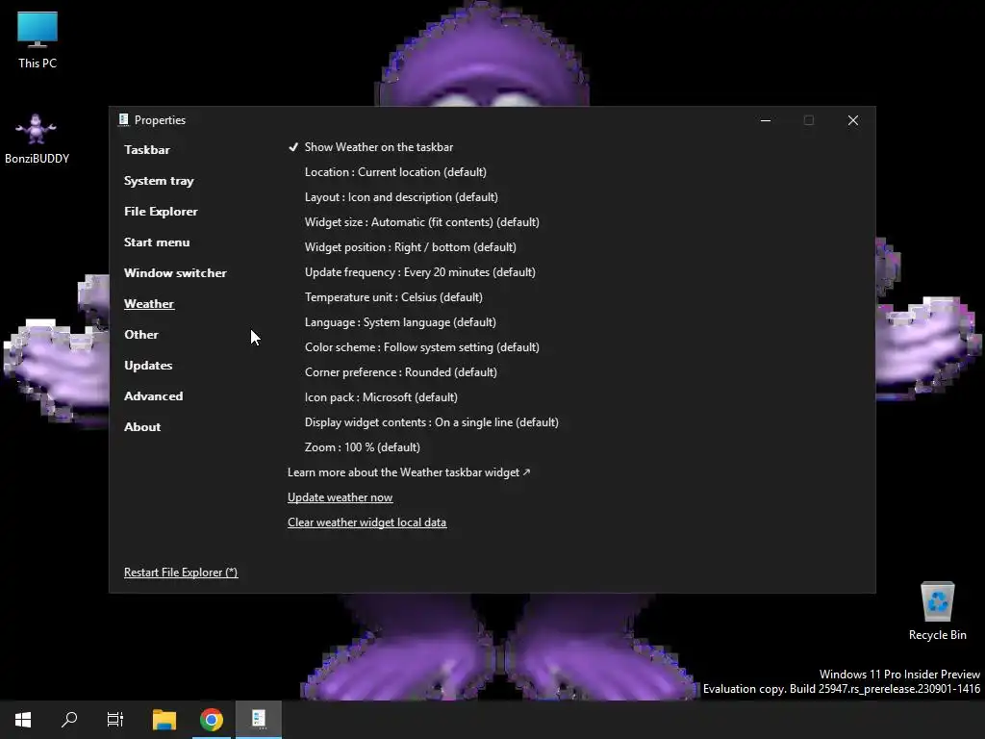Open Color scheme: Follow system setting option
This screenshot has width=985, height=739.
[x=422, y=347]
